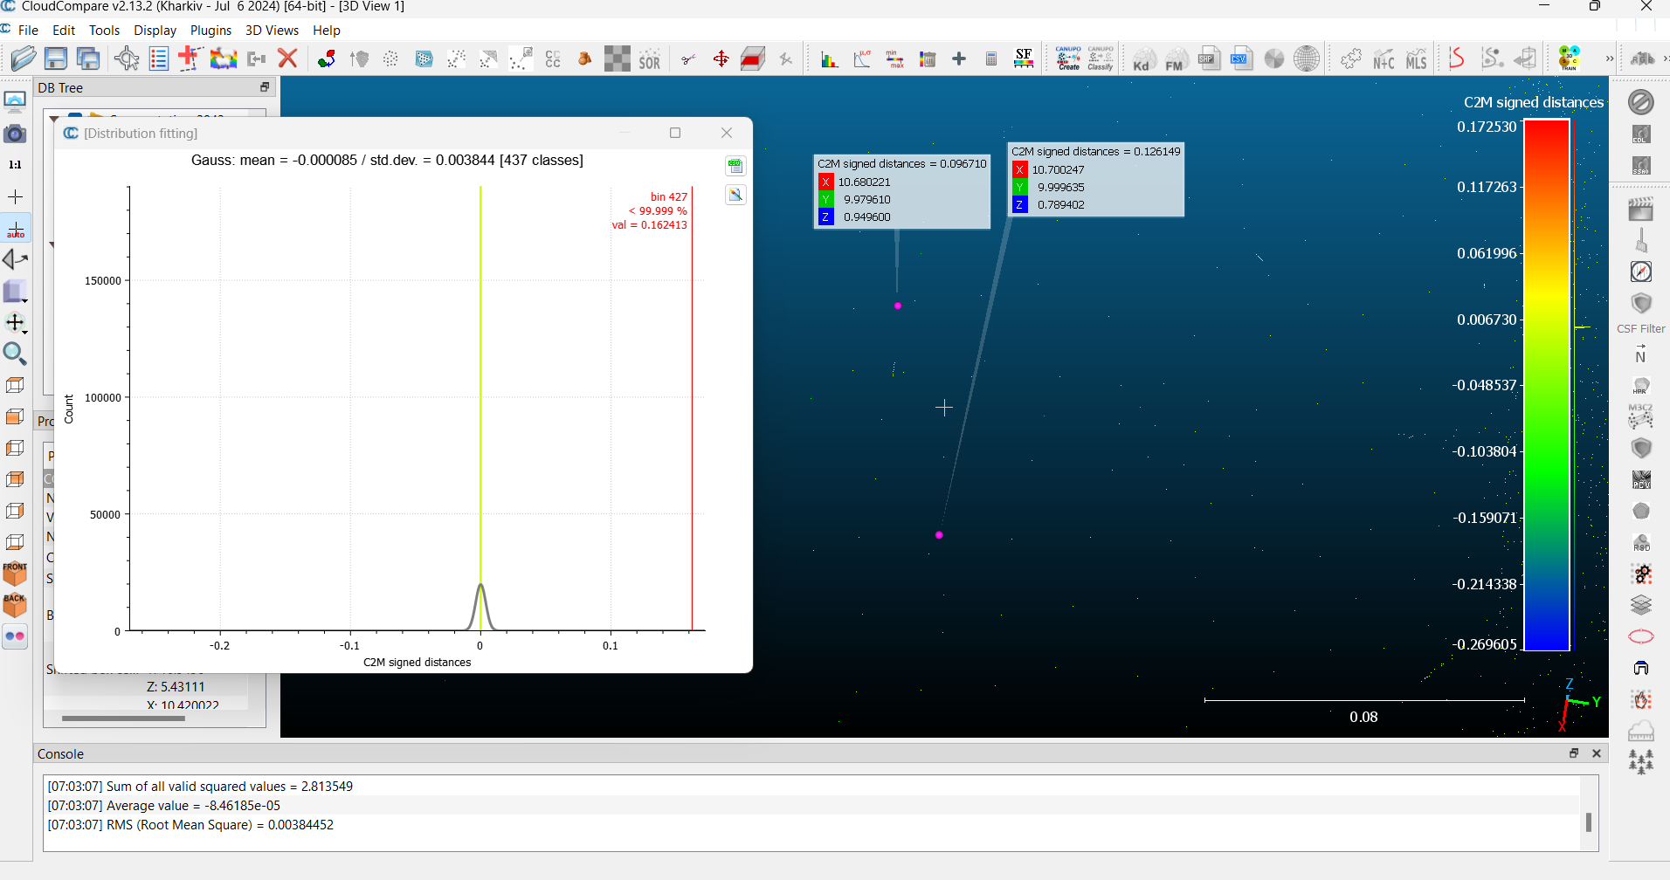Click the Export CSV icon
The height and width of the screenshot is (880, 1670).
click(1240, 59)
